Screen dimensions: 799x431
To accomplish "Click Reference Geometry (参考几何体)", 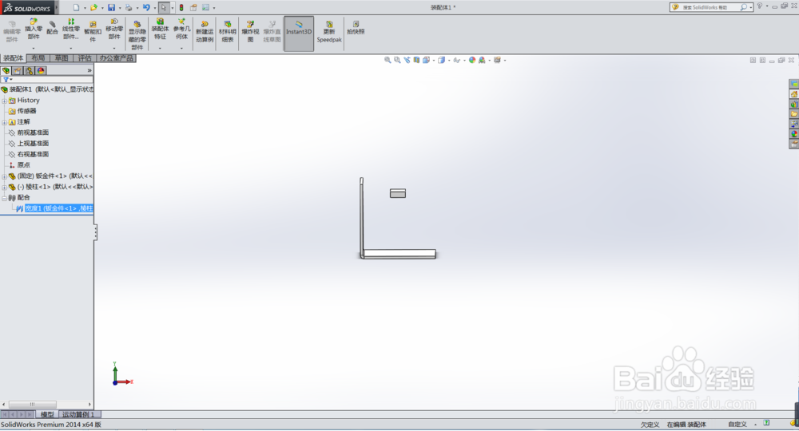I will (x=182, y=29).
